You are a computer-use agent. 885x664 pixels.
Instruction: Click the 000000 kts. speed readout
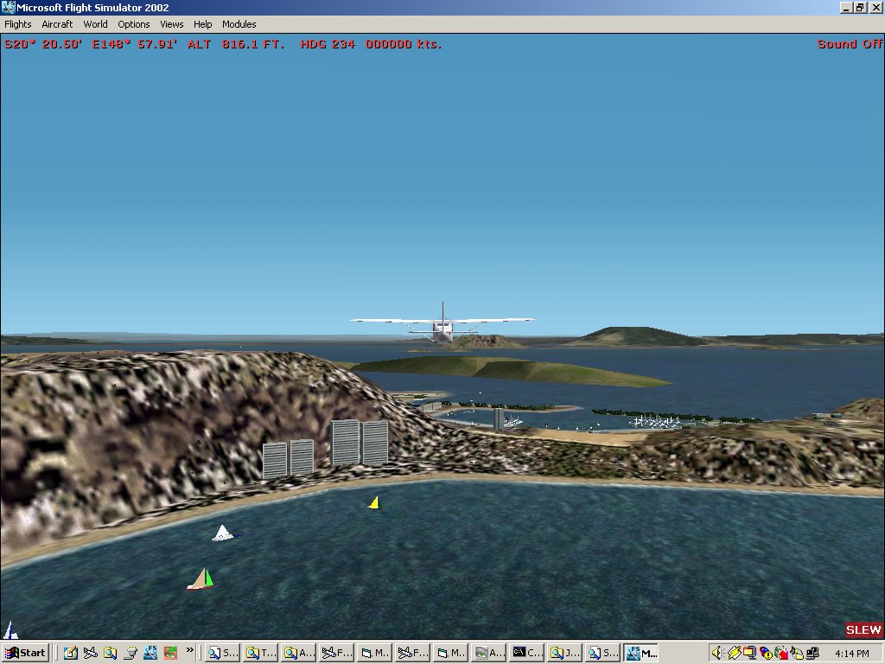click(x=404, y=44)
